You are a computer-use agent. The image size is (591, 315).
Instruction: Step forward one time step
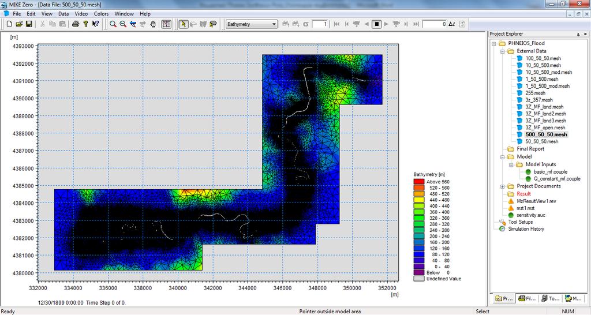click(406, 24)
